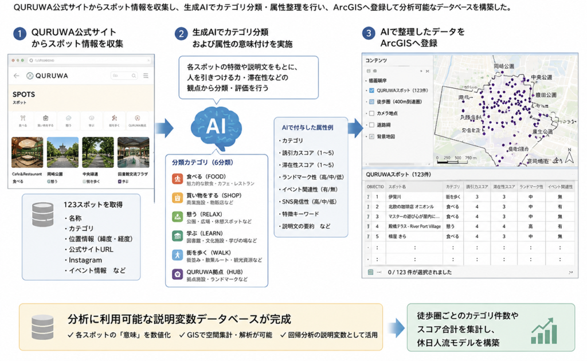Click the map scale bar

pos(456,160)
